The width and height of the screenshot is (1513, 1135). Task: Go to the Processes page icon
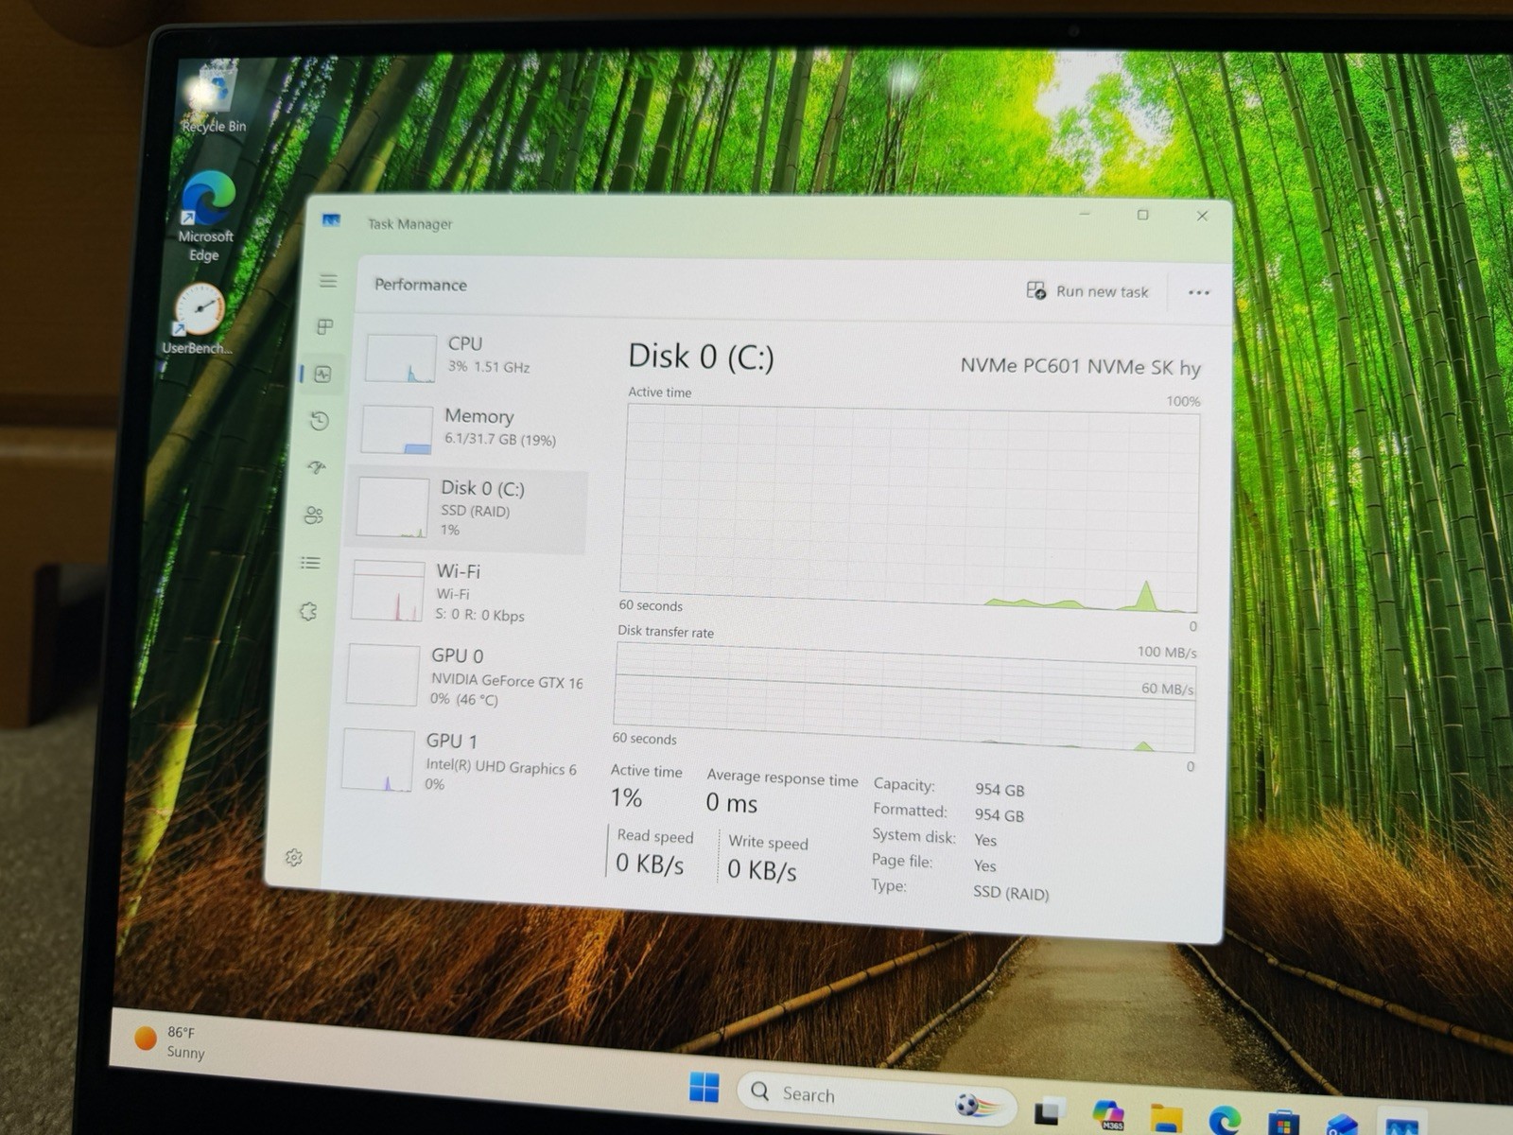pos(324,326)
